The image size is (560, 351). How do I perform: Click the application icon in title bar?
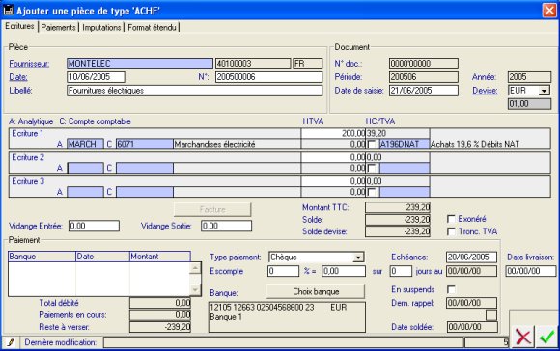click(9, 10)
